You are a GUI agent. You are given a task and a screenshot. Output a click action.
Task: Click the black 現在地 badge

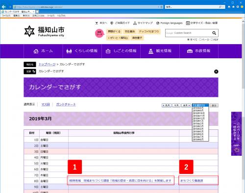click(30, 65)
